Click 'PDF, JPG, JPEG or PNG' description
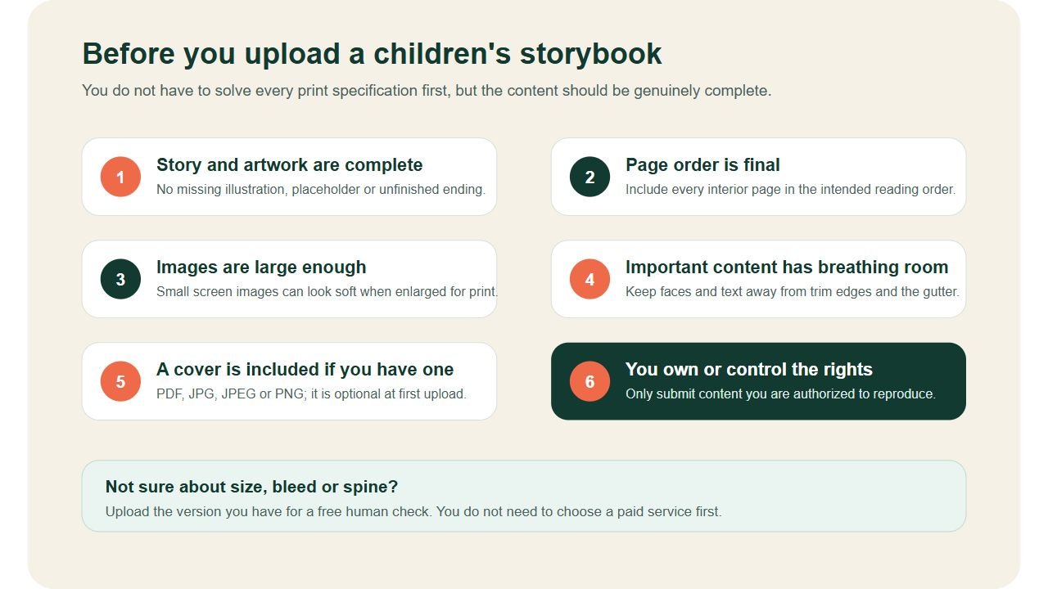This screenshot has width=1048, height=589. point(311,393)
